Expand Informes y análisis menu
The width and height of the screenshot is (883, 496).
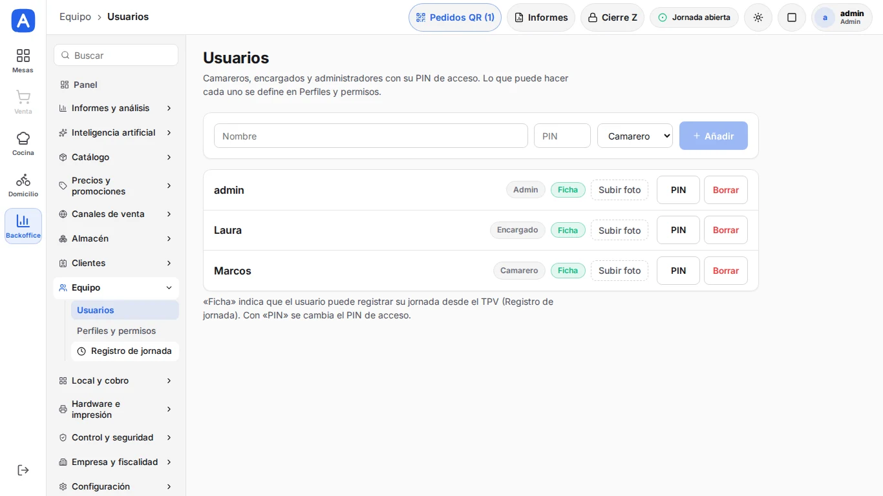click(x=116, y=108)
